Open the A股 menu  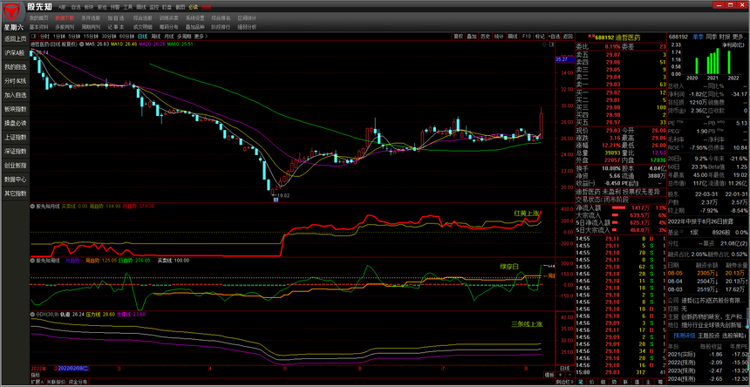tap(62, 8)
